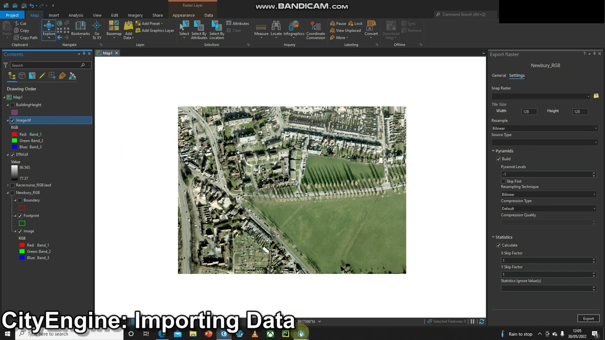
Task: Uncheck the Statistics Calculate checkbox
Action: click(x=498, y=246)
